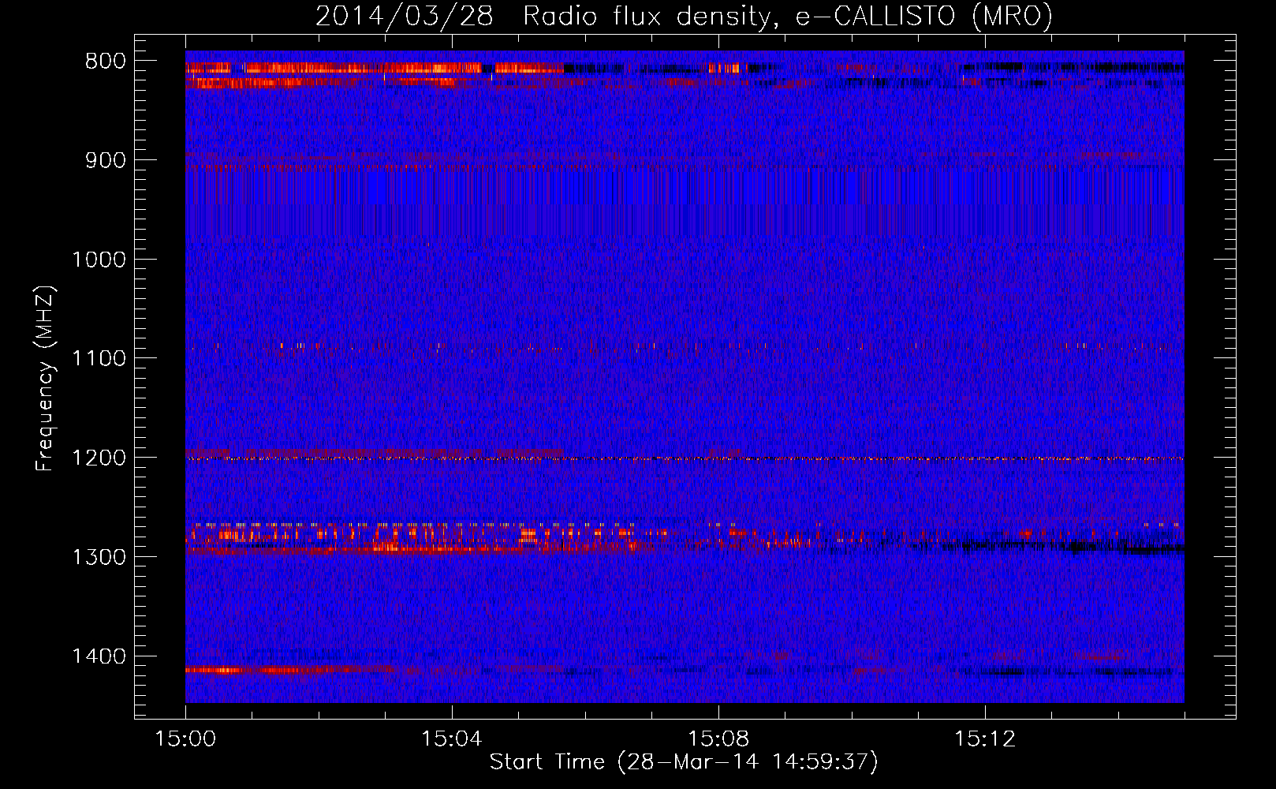Click the '15:12' time axis label
The width and height of the screenshot is (1276, 789).
click(x=984, y=739)
